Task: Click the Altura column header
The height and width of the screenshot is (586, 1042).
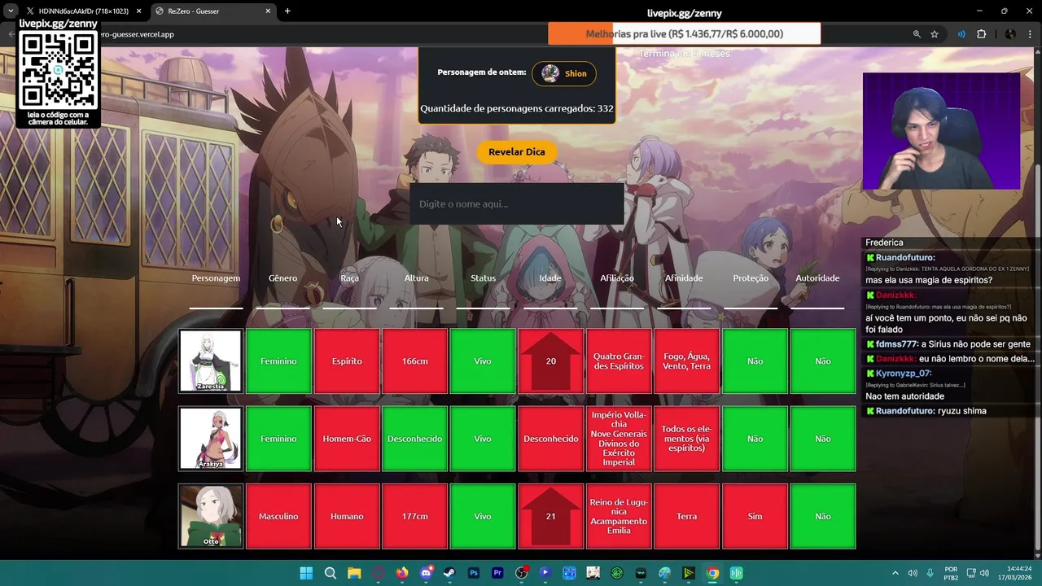Action: point(416,278)
